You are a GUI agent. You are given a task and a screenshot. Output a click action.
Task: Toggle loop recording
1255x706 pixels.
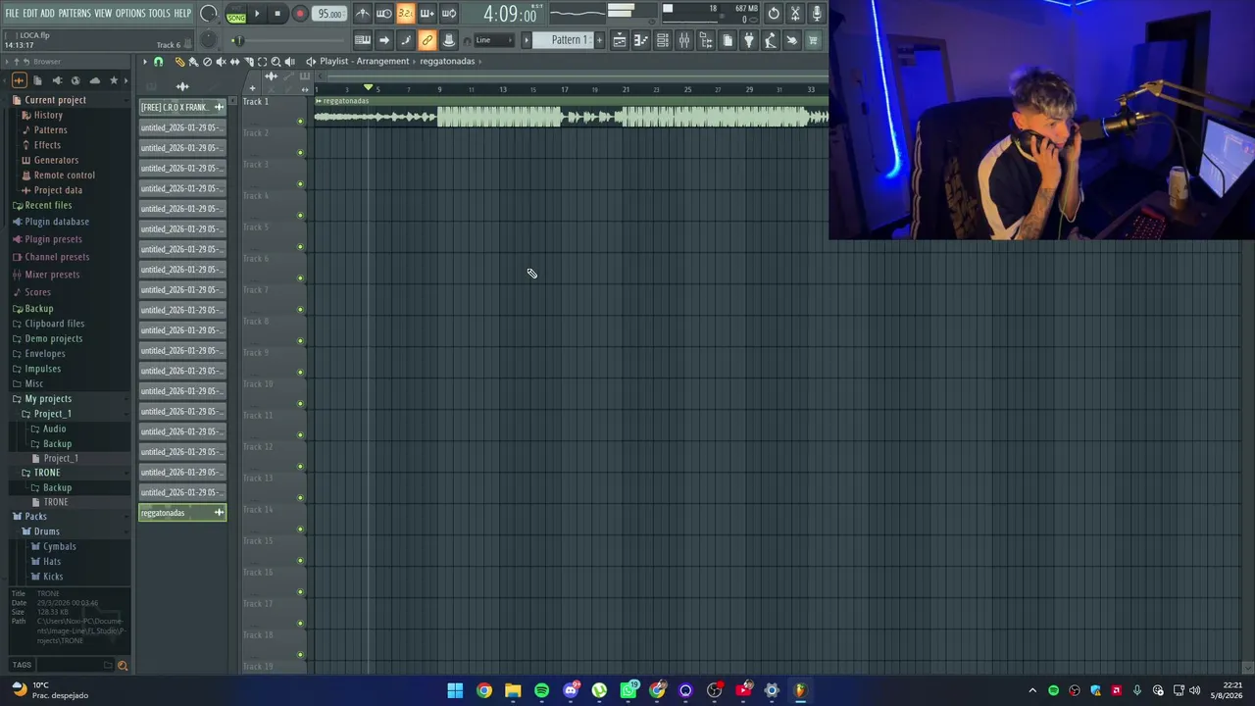(449, 14)
